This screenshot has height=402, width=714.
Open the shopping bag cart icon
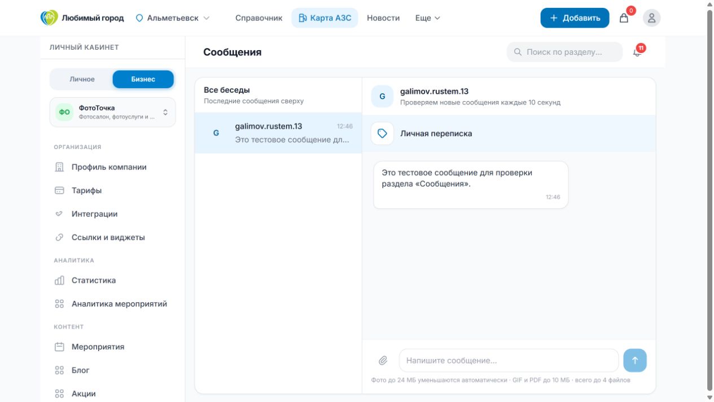pos(624,18)
